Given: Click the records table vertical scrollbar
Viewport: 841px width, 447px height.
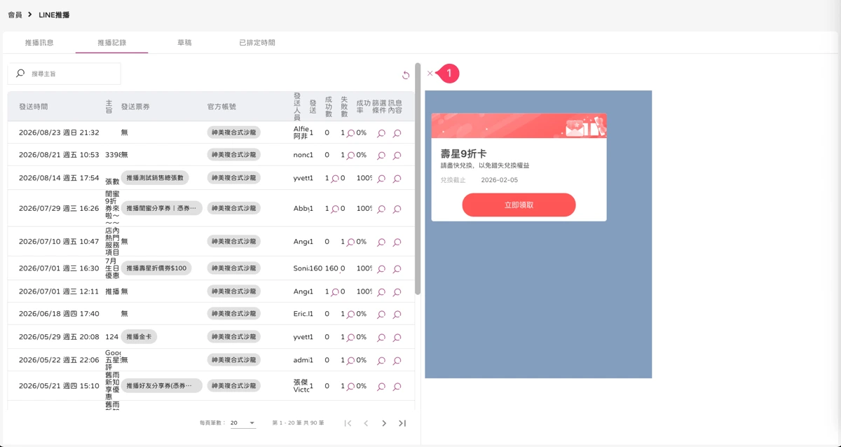Looking at the screenshot, I should [418, 179].
